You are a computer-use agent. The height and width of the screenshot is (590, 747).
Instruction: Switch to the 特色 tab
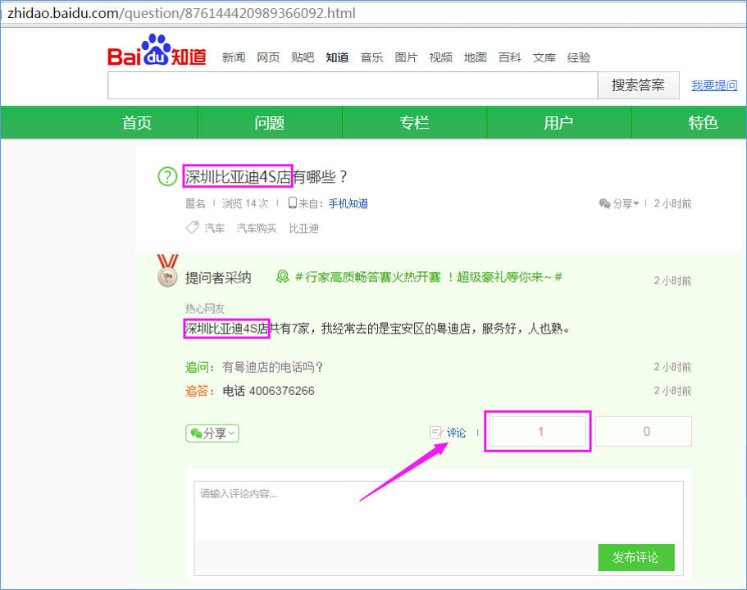(704, 123)
